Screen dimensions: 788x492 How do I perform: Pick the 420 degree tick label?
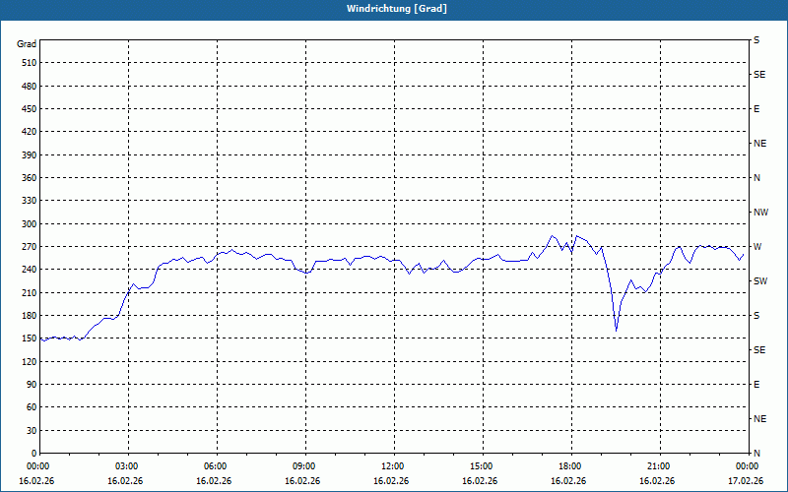[29, 132]
